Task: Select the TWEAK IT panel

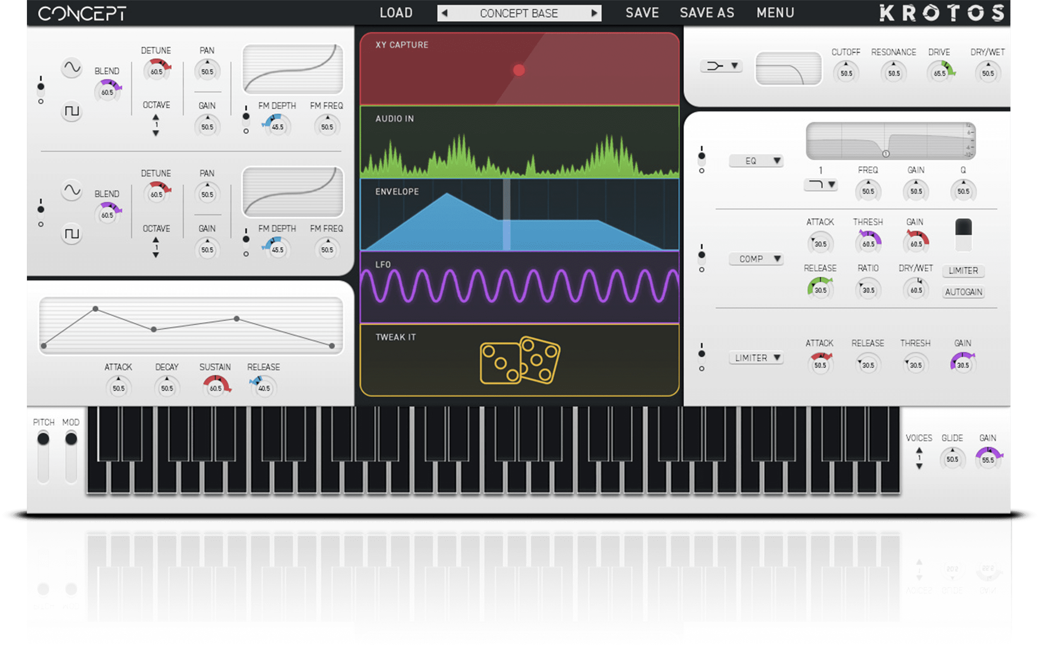Action: (519, 360)
